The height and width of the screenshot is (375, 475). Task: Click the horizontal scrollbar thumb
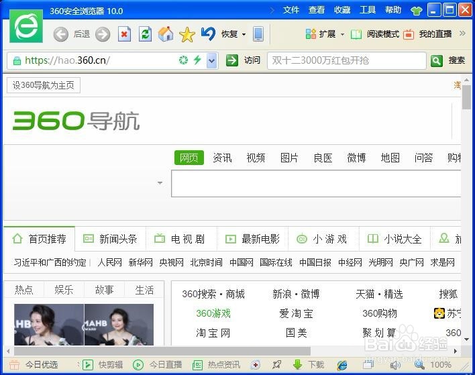(x=162, y=351)
